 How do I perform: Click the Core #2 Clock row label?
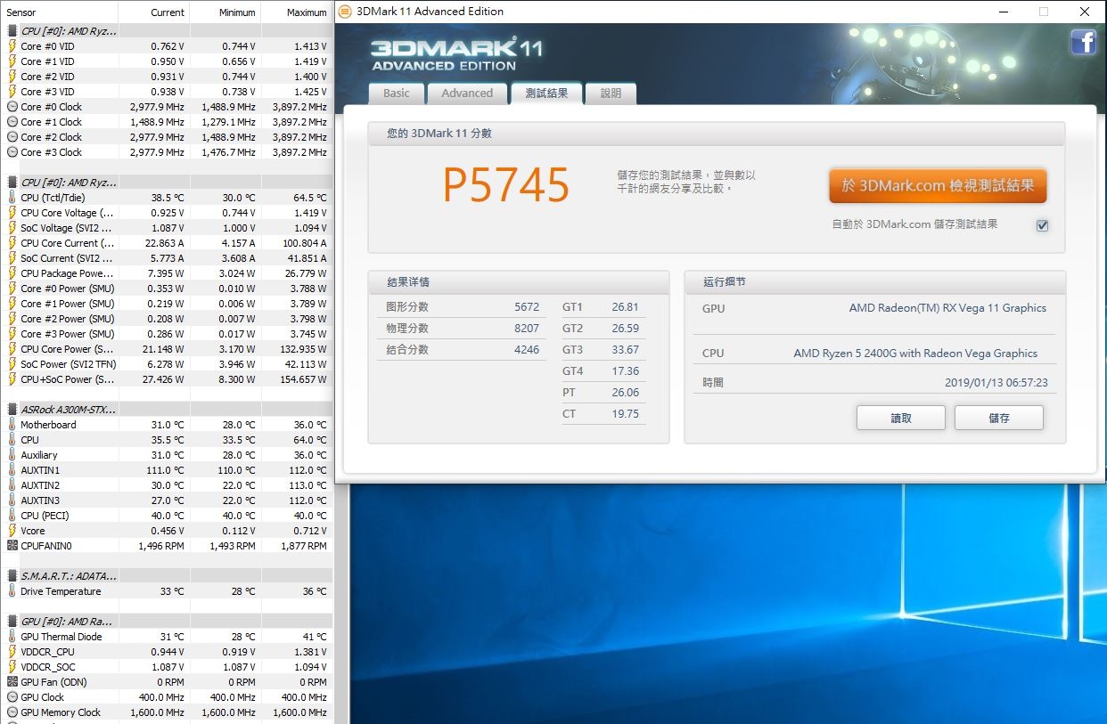[x=51, y=137]
